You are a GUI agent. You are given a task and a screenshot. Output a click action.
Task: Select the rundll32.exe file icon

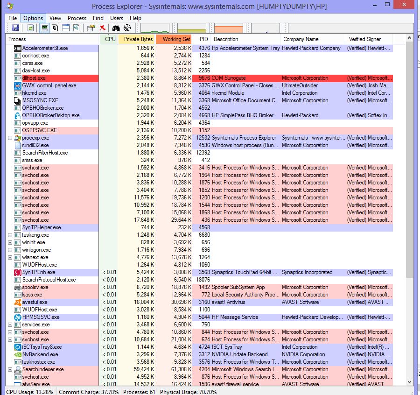coord(17,146)
